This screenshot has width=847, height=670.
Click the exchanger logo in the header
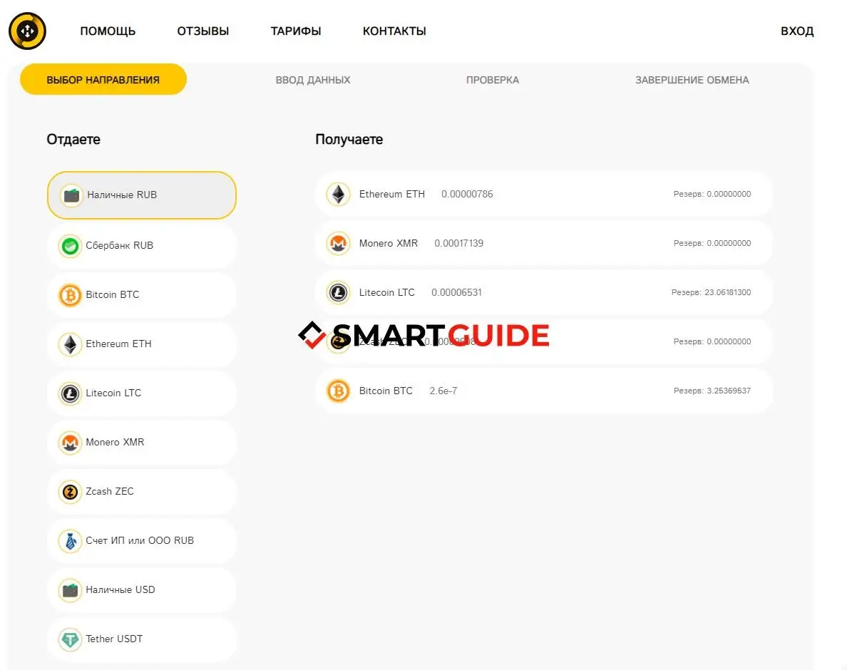[27, 31]
